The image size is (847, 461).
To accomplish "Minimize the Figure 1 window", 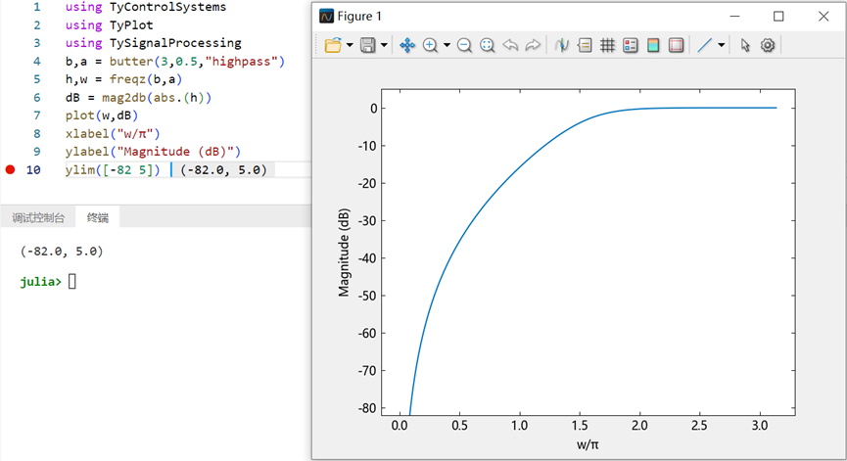I will pos(734,17).
